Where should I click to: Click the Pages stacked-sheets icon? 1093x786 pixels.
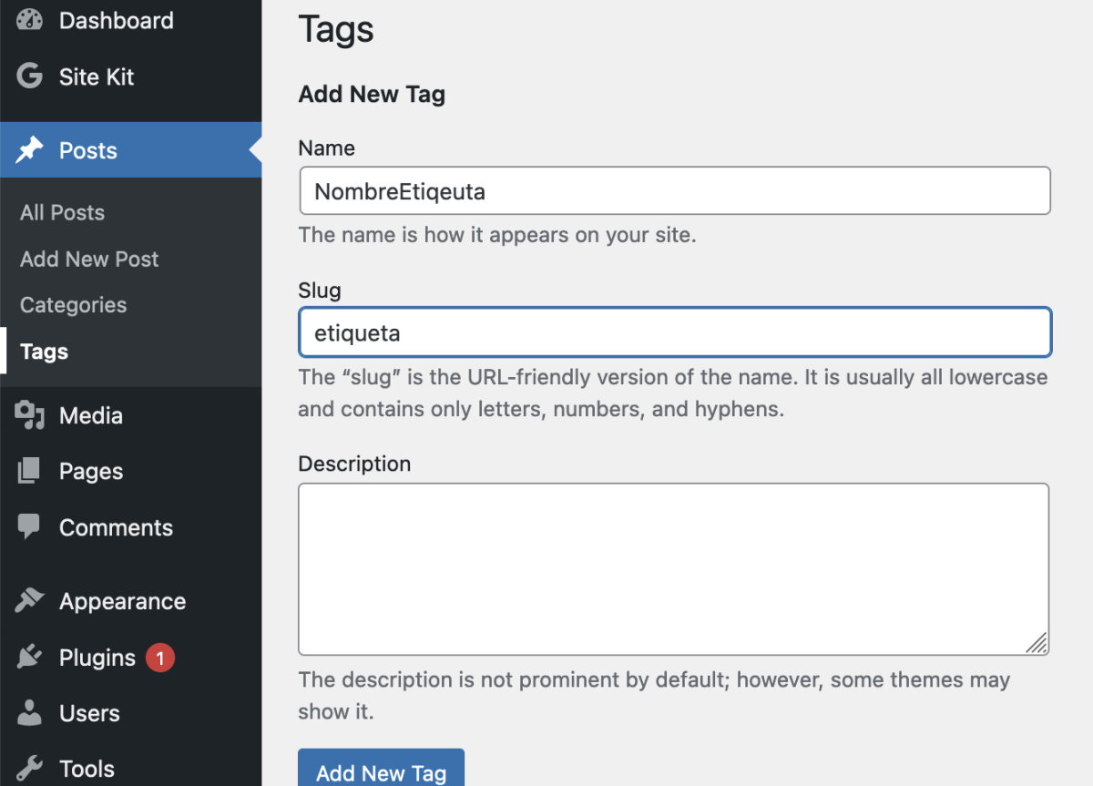coord(29,471)
